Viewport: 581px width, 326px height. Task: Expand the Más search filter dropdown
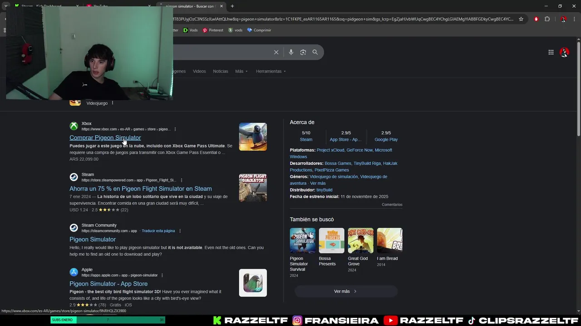(241, 71)
